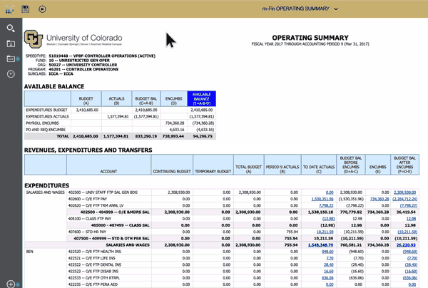Click the 407600 -- STD HR PAY account
The width and height of the screenshot is (428, 288).
click(87, 232)
